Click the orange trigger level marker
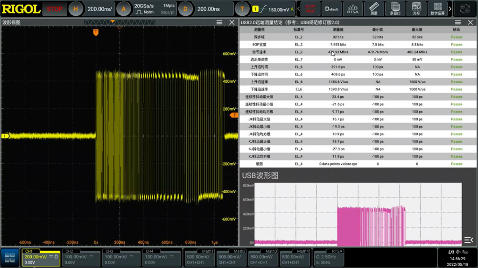This screenshot has height=268, width=478. pos(234,115)
